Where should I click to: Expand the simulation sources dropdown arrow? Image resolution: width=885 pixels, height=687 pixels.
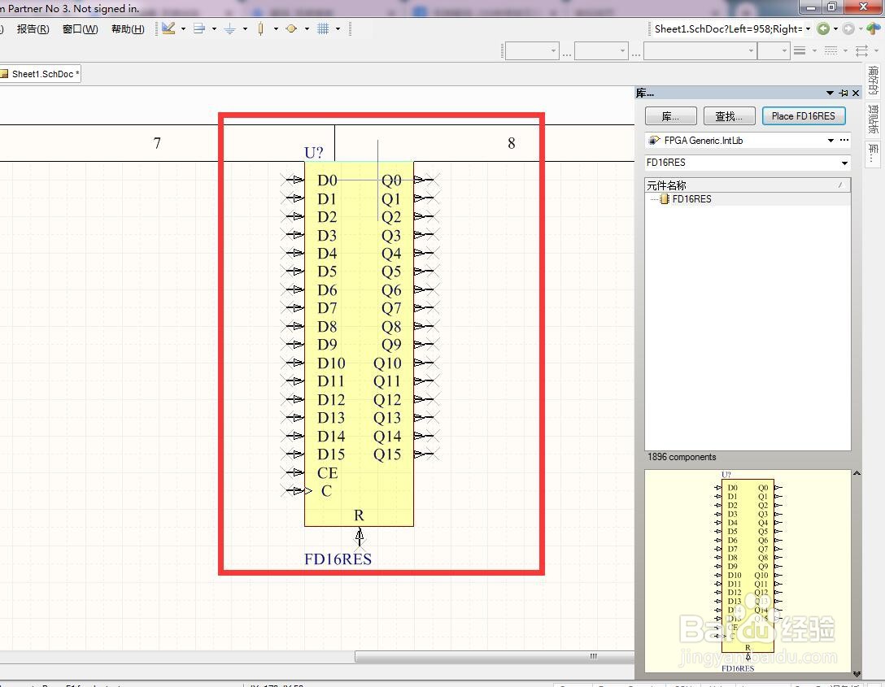click(307, 28)
